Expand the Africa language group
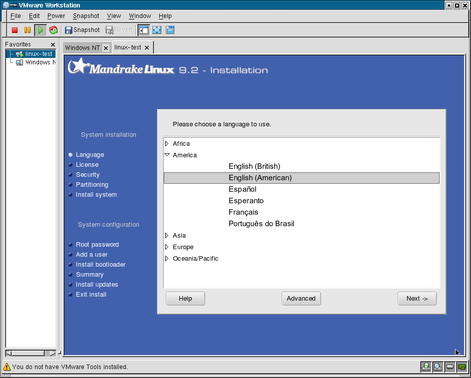Image resolution: width=471 pixels, height=378 pixels. [167, 143]
